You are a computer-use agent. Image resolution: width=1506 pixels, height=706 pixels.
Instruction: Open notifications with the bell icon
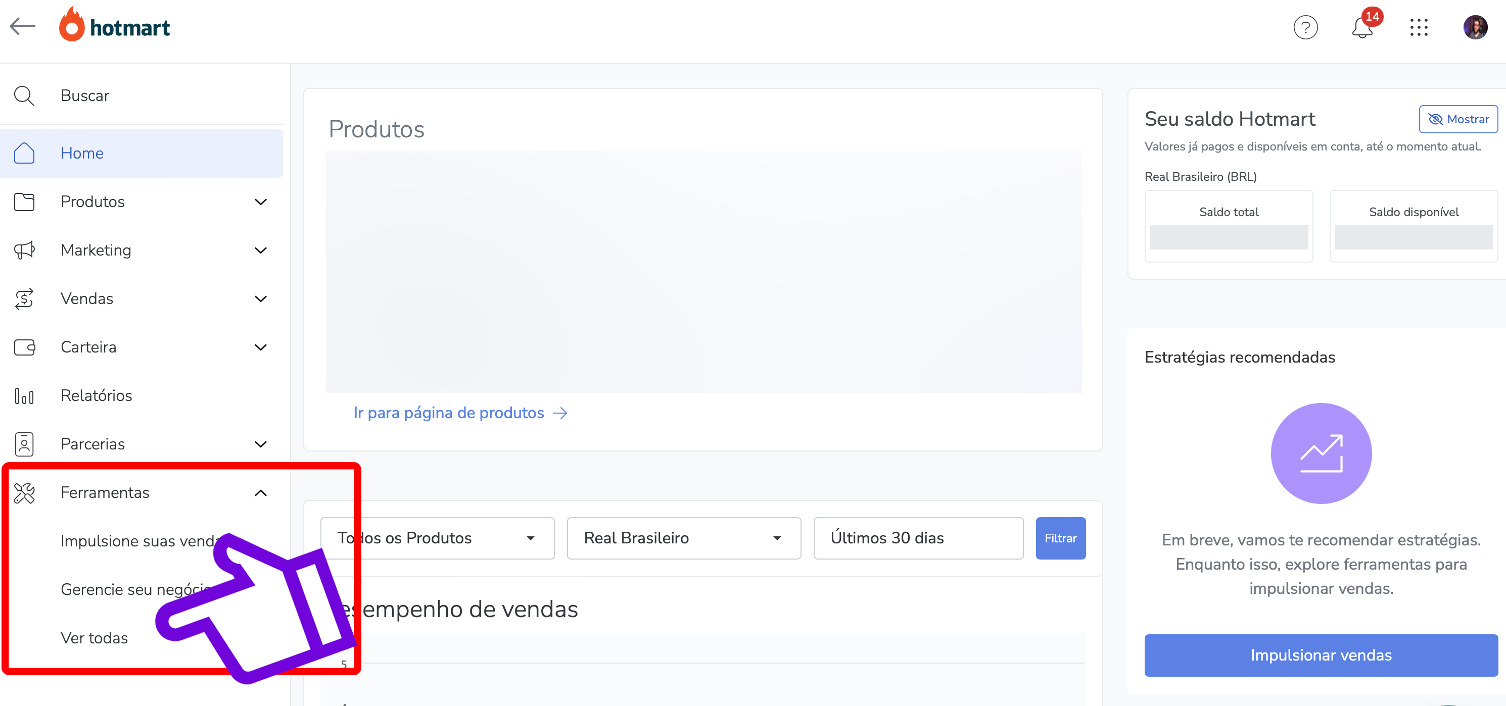1362,27
